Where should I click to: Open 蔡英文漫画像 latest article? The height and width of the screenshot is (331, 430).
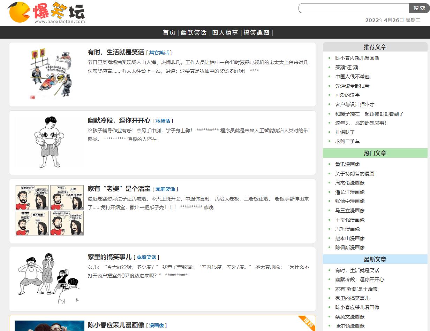[x=350, y=317]
